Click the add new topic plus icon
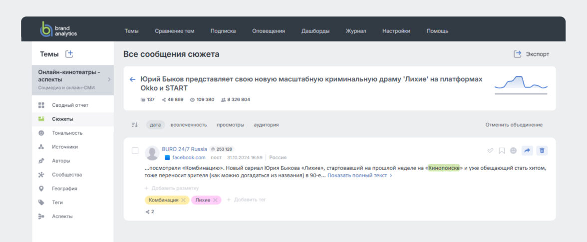Screen dimensions: 587x242 point(69,54)
